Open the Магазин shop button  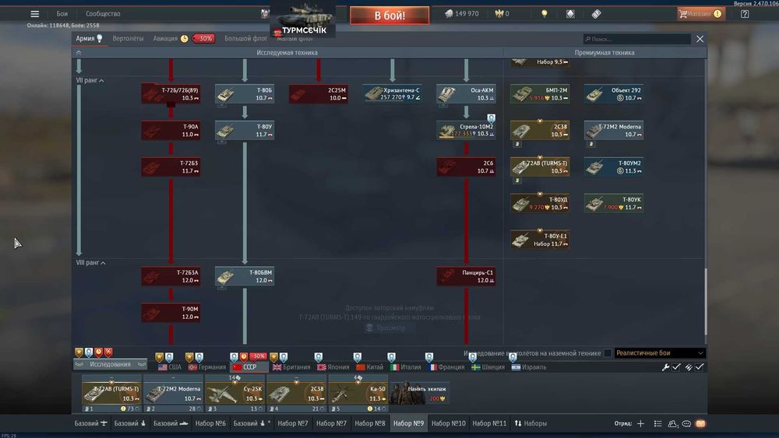700,14
